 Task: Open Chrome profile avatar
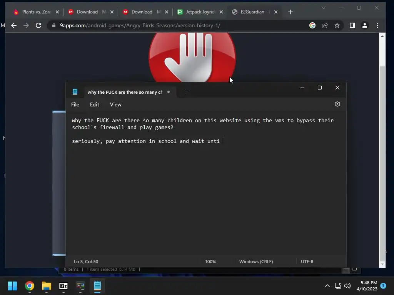pos(365,25)
